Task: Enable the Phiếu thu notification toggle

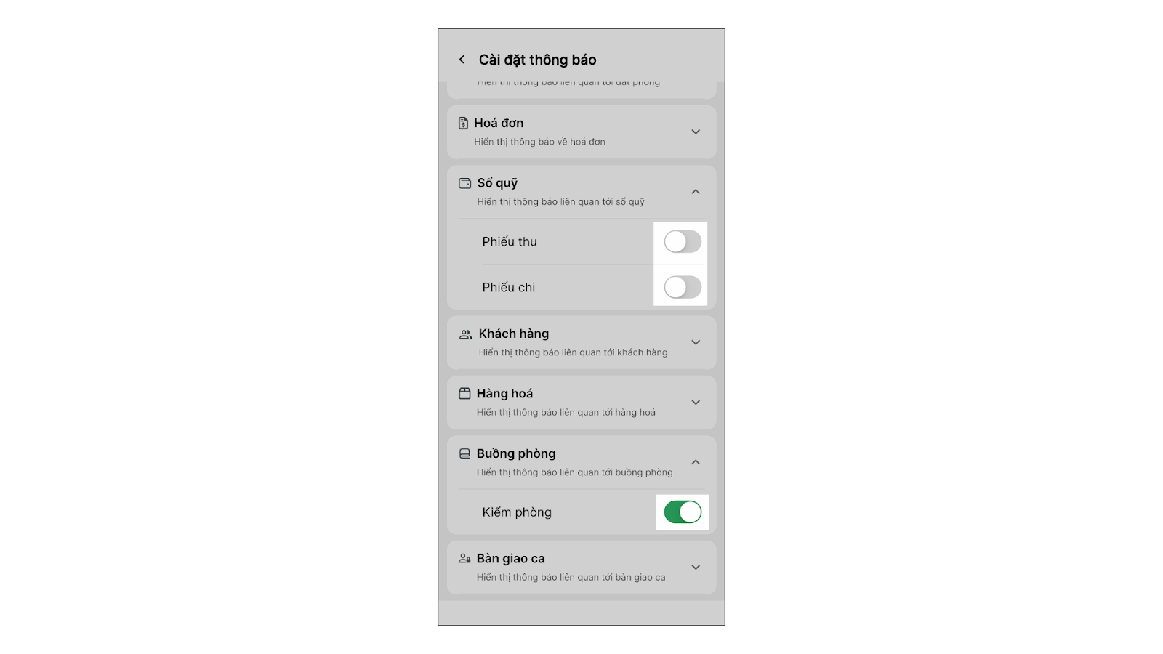Action: click(x=683, y=242)
